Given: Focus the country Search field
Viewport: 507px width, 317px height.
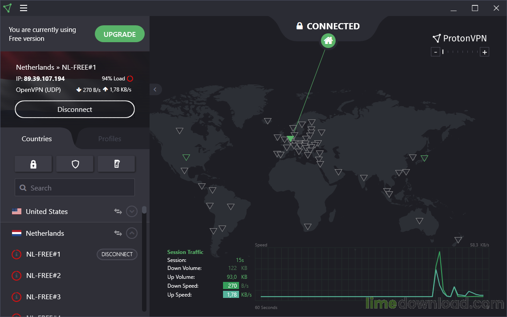Looking at the screenshot, I should (75, 188).
